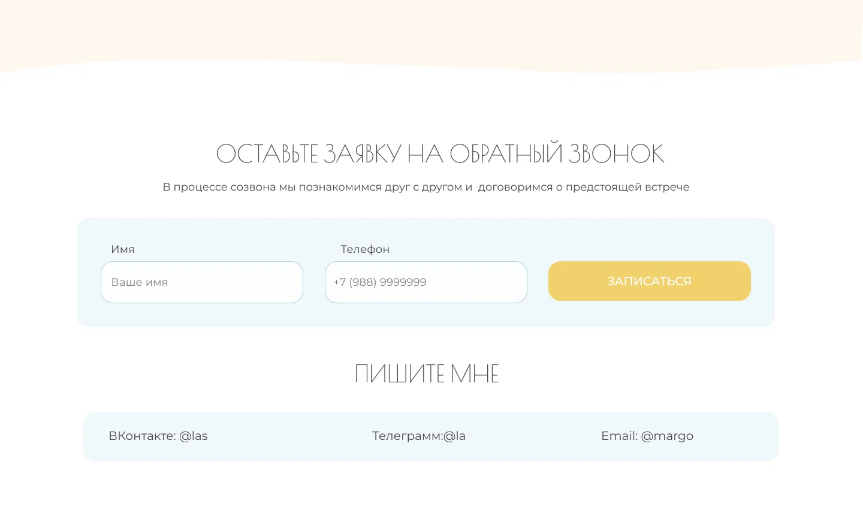This screenshot has width=863, height=525.
Task: Open the Телеграмм @la contact link
Action: (418, 436)
